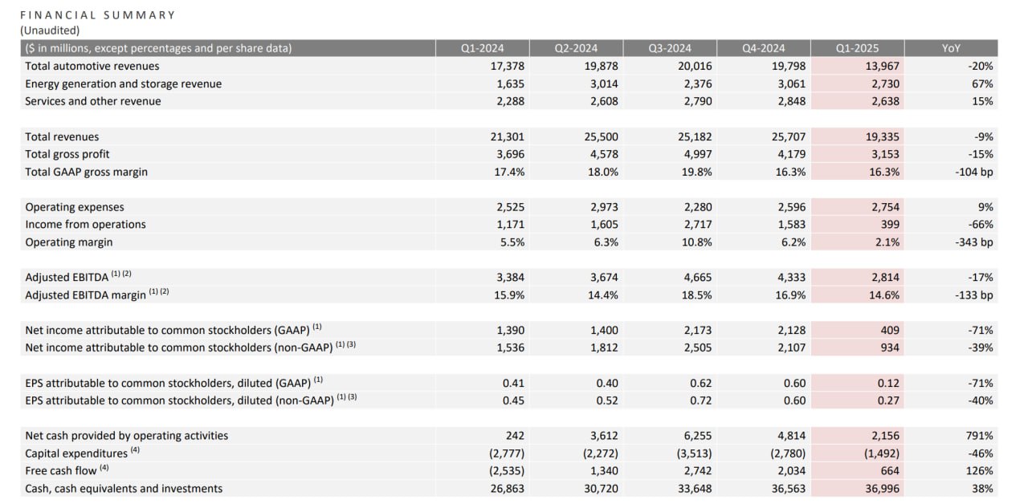Select the Q2-2024 column header
The image size is (1028, 504).
tap(576, 48)
